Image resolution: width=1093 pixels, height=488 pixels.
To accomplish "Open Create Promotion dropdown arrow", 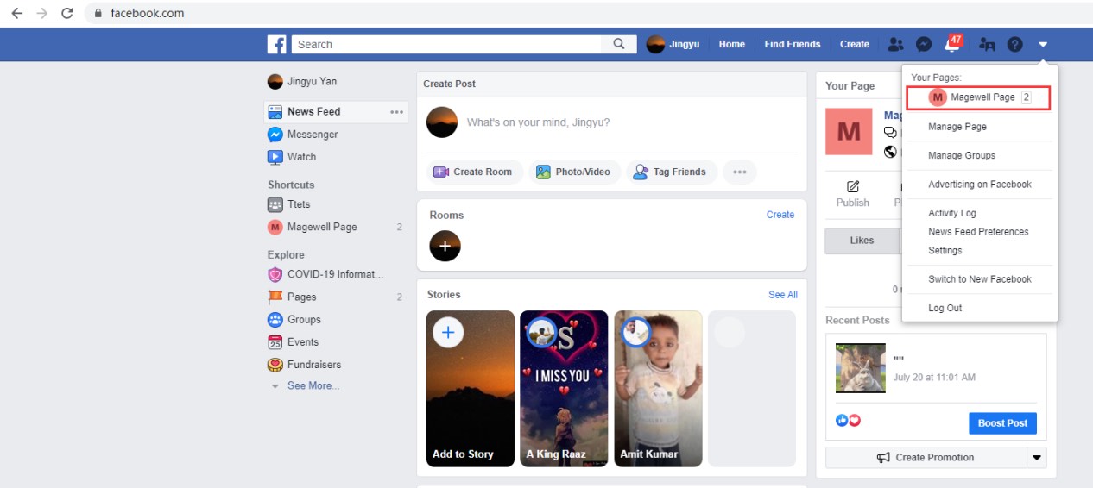I will (x=1037, y=458).
